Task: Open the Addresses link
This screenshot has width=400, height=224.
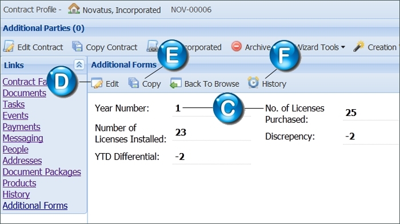Action: (22, 161)
